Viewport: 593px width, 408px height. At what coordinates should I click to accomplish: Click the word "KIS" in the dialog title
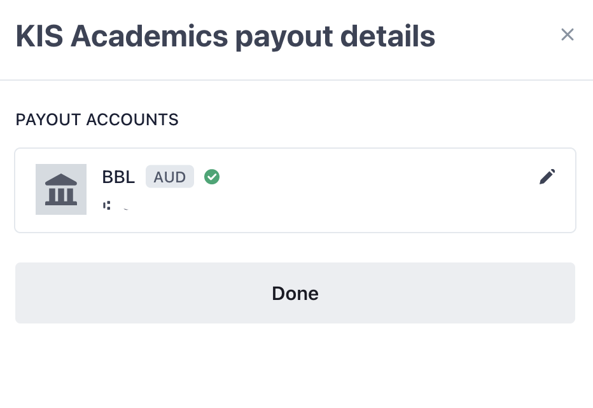tap(39, 36)
